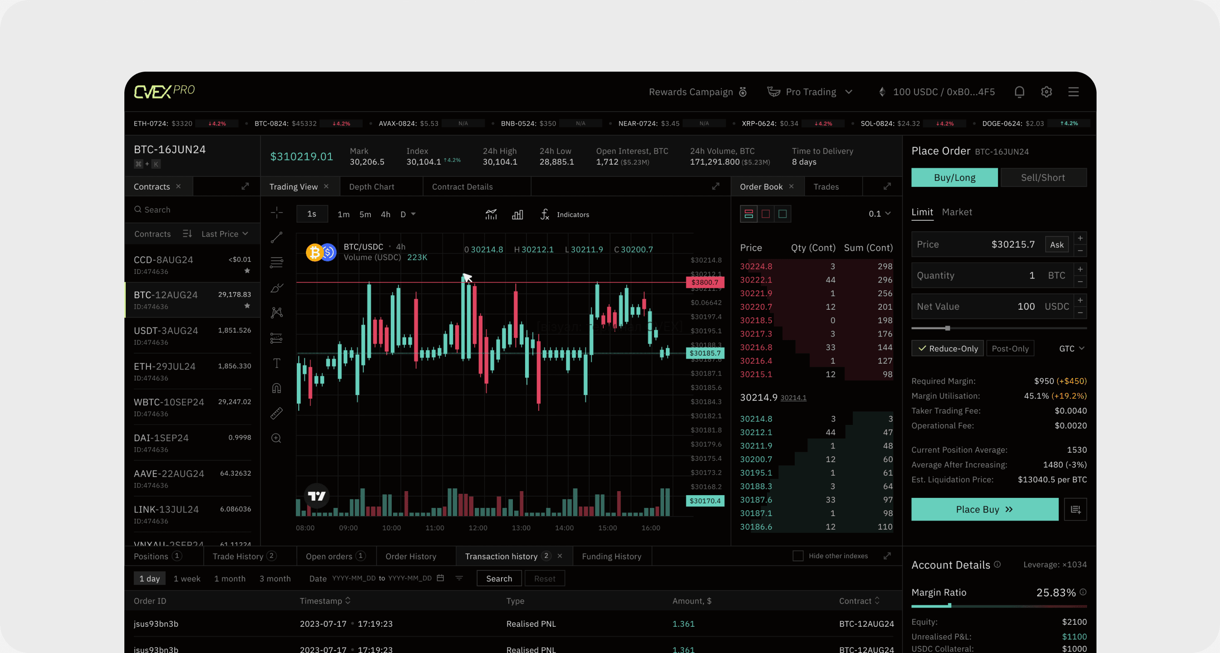Select the zoom-in chart tool
The height and width of the screenshot is (653, 1220).
pos(276,438)
